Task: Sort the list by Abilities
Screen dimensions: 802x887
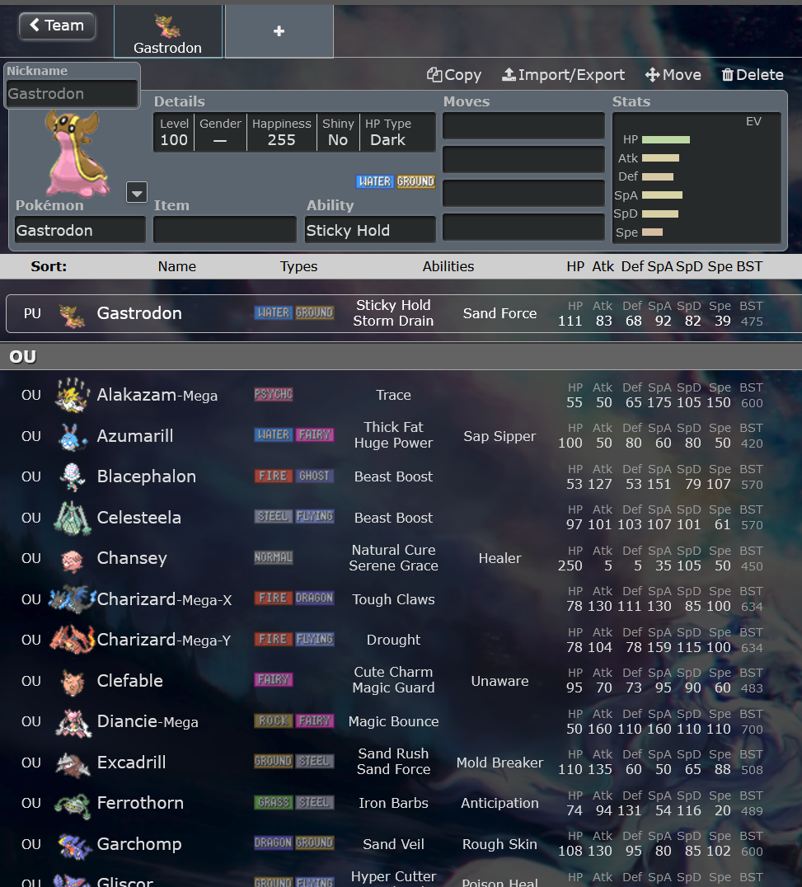Action: 448,266
